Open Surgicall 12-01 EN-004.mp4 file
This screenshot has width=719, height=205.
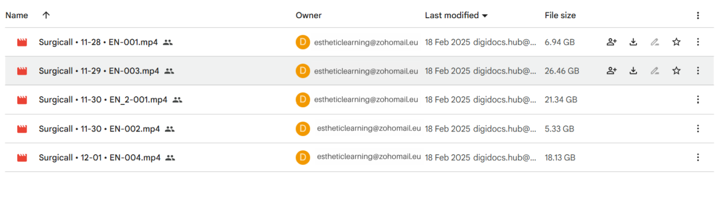pyautogui.click(x=100, y=157)
